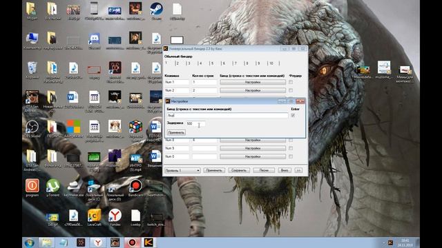This screenshot has height=248, width=442.
Task: Select the OBS Studio desktop shortcut
Action: click(32, 129)
